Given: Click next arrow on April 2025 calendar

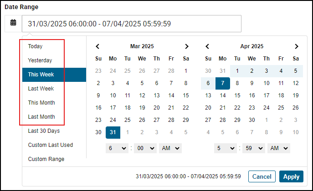Looking at the screenshot, I should pos(296,46).
